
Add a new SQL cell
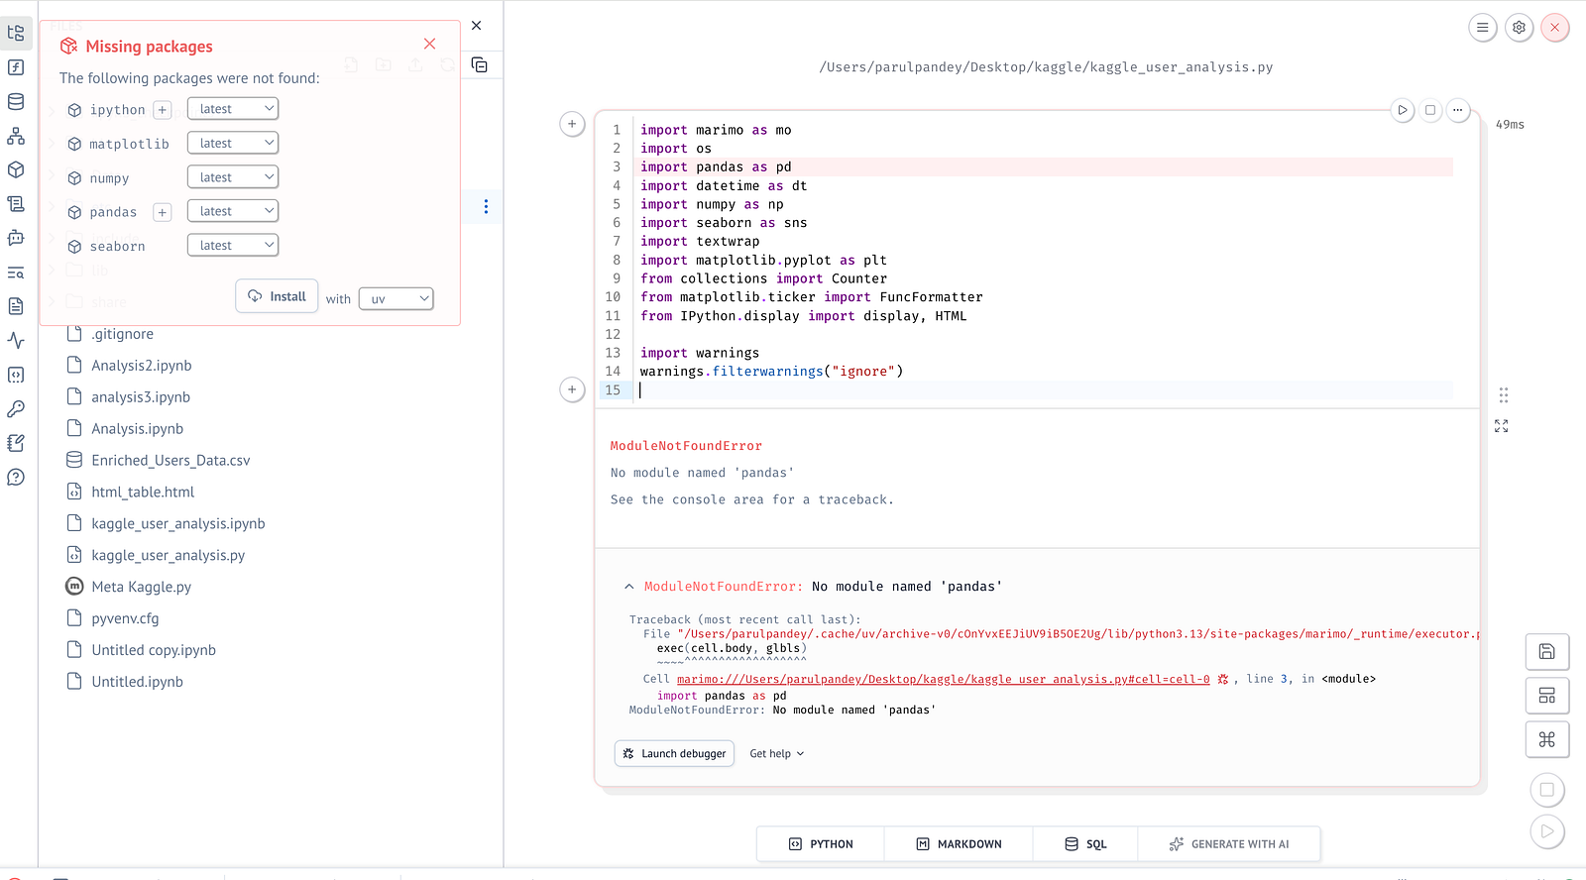click(x=1085, y=844)
